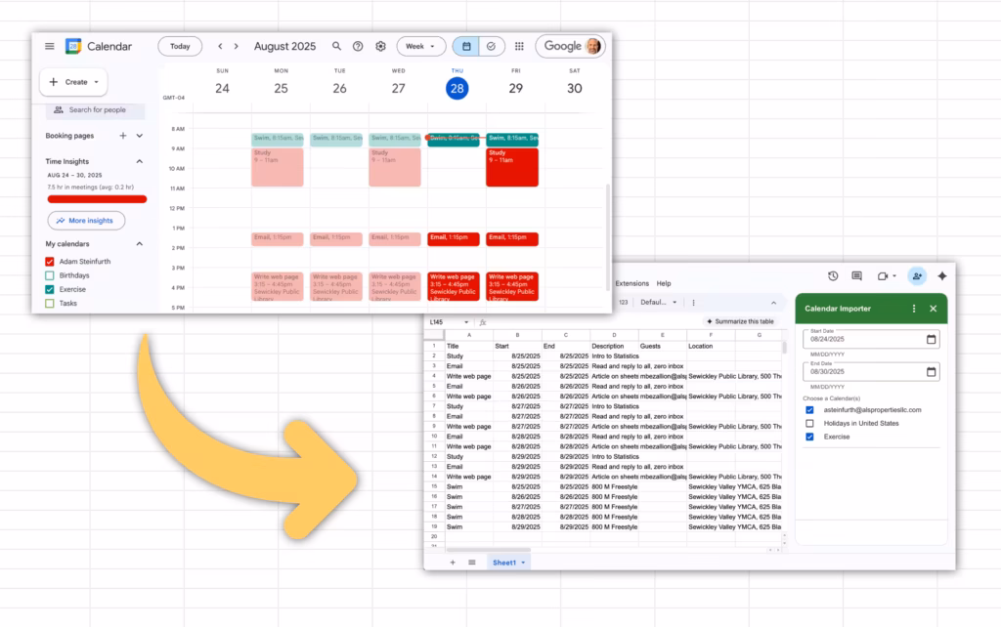Toggle Adam Steinfurth calendar checkbox
This screenshot has height=627, width=1001.
(x=50, y=262)
